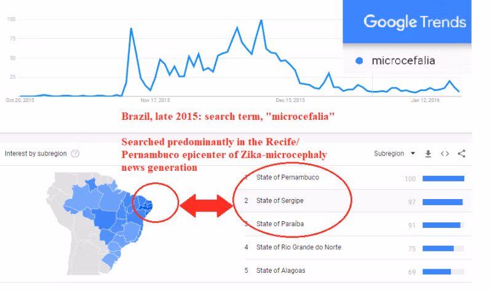Image resolution: width=492 pixels, height=290 pixels.
Task: Click the highest peak on the trend line
Action: [x=261, y=20]
